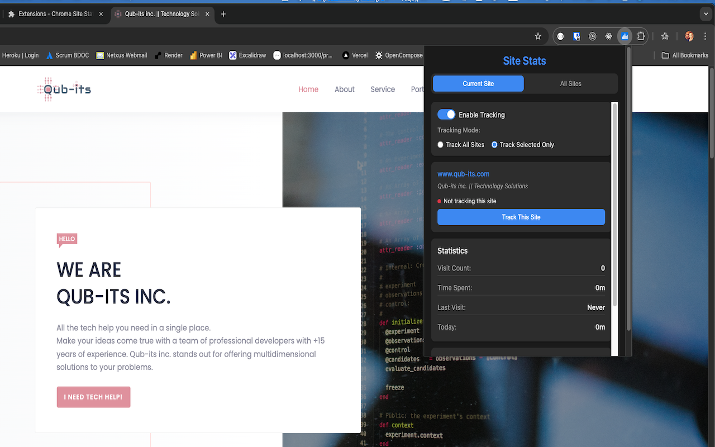Click the concentric-circles extension icon
Viewport: 715px width, 447px height.
coord(593,36)
